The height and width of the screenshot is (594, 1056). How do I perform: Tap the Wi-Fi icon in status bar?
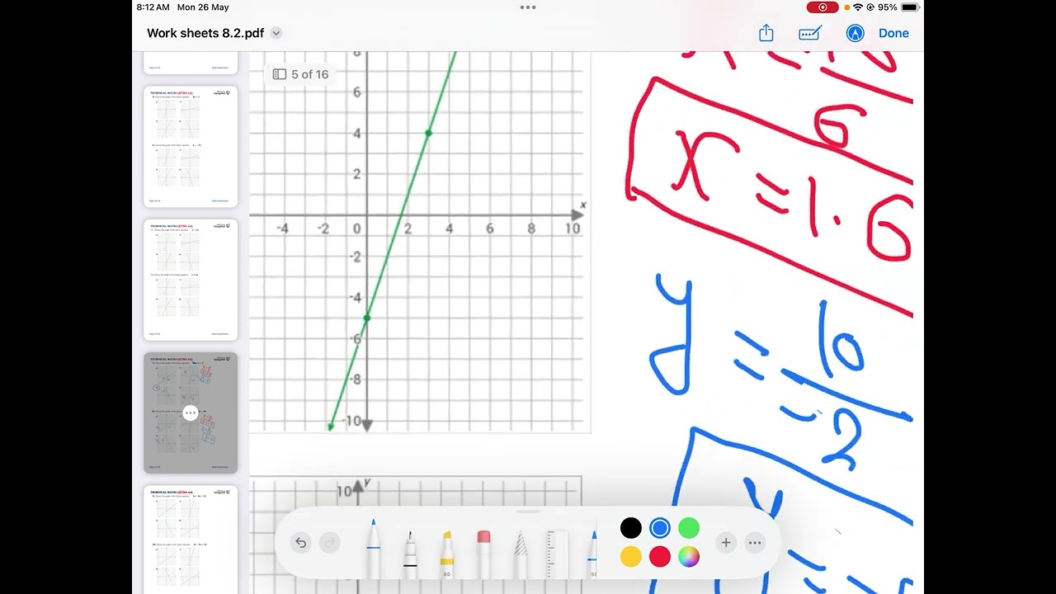[858, 7]
